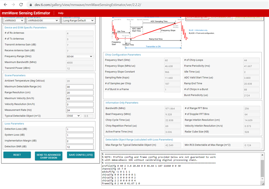269x189 pixels.
Task: Click # of Samples per Chirp value 187
Action: [x=172, y=84]
